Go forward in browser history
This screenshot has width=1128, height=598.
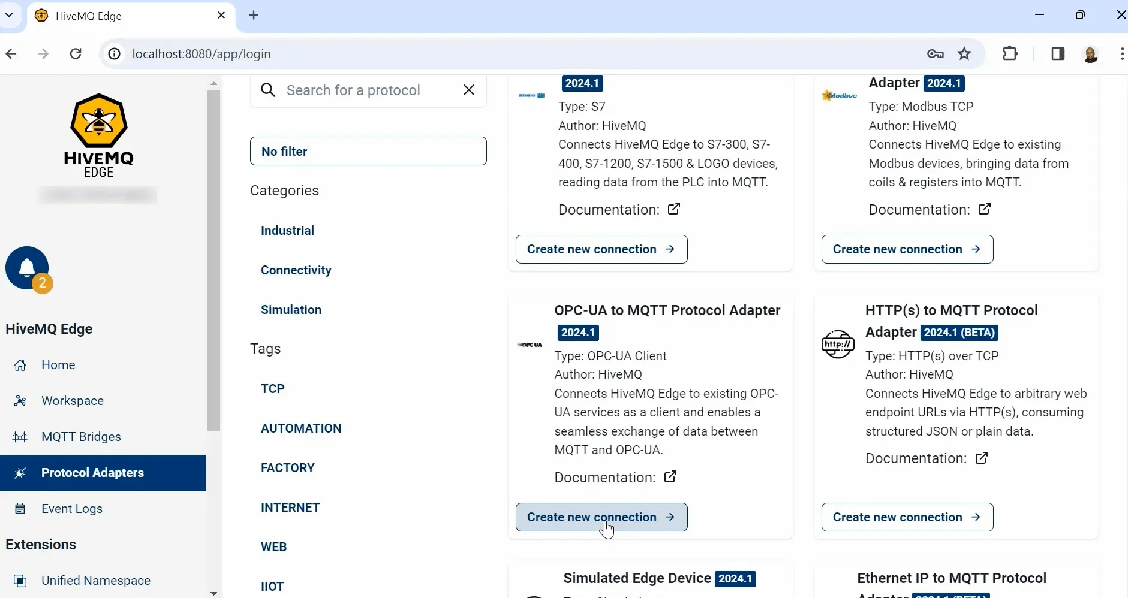point(43,54)
